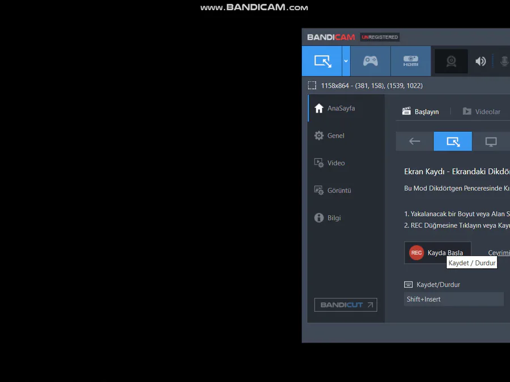Select the fullscreen monitor capture mode
The image size is (510, 382).
point(491,141)
